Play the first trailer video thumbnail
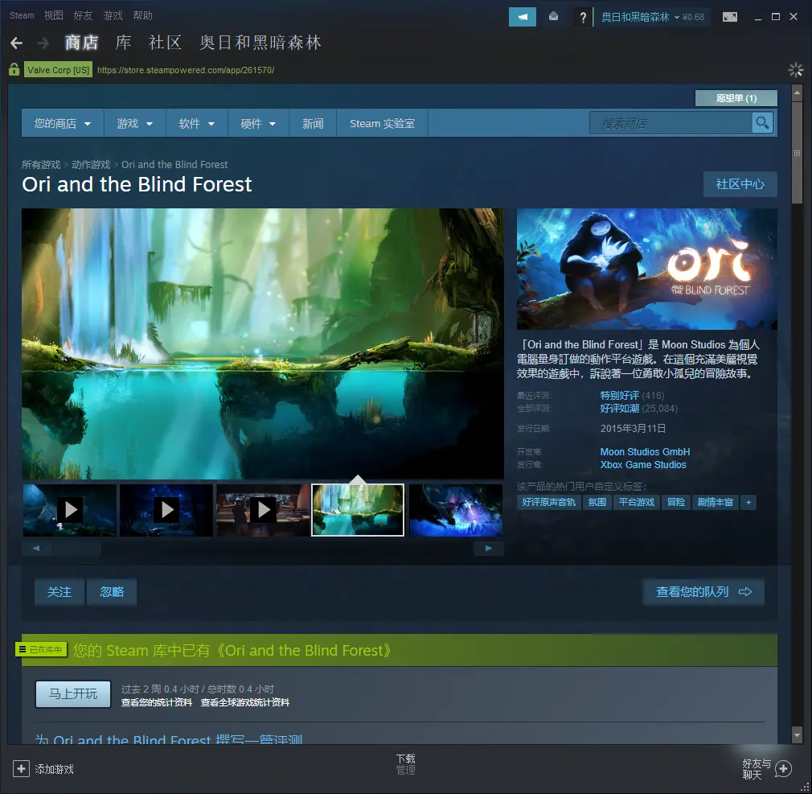Image resolution: width=812 pixels, height=794 pixels. point(70,510)
